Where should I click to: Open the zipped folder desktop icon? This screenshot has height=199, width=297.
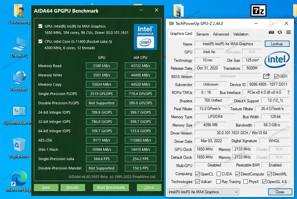[x=178, y=11]
